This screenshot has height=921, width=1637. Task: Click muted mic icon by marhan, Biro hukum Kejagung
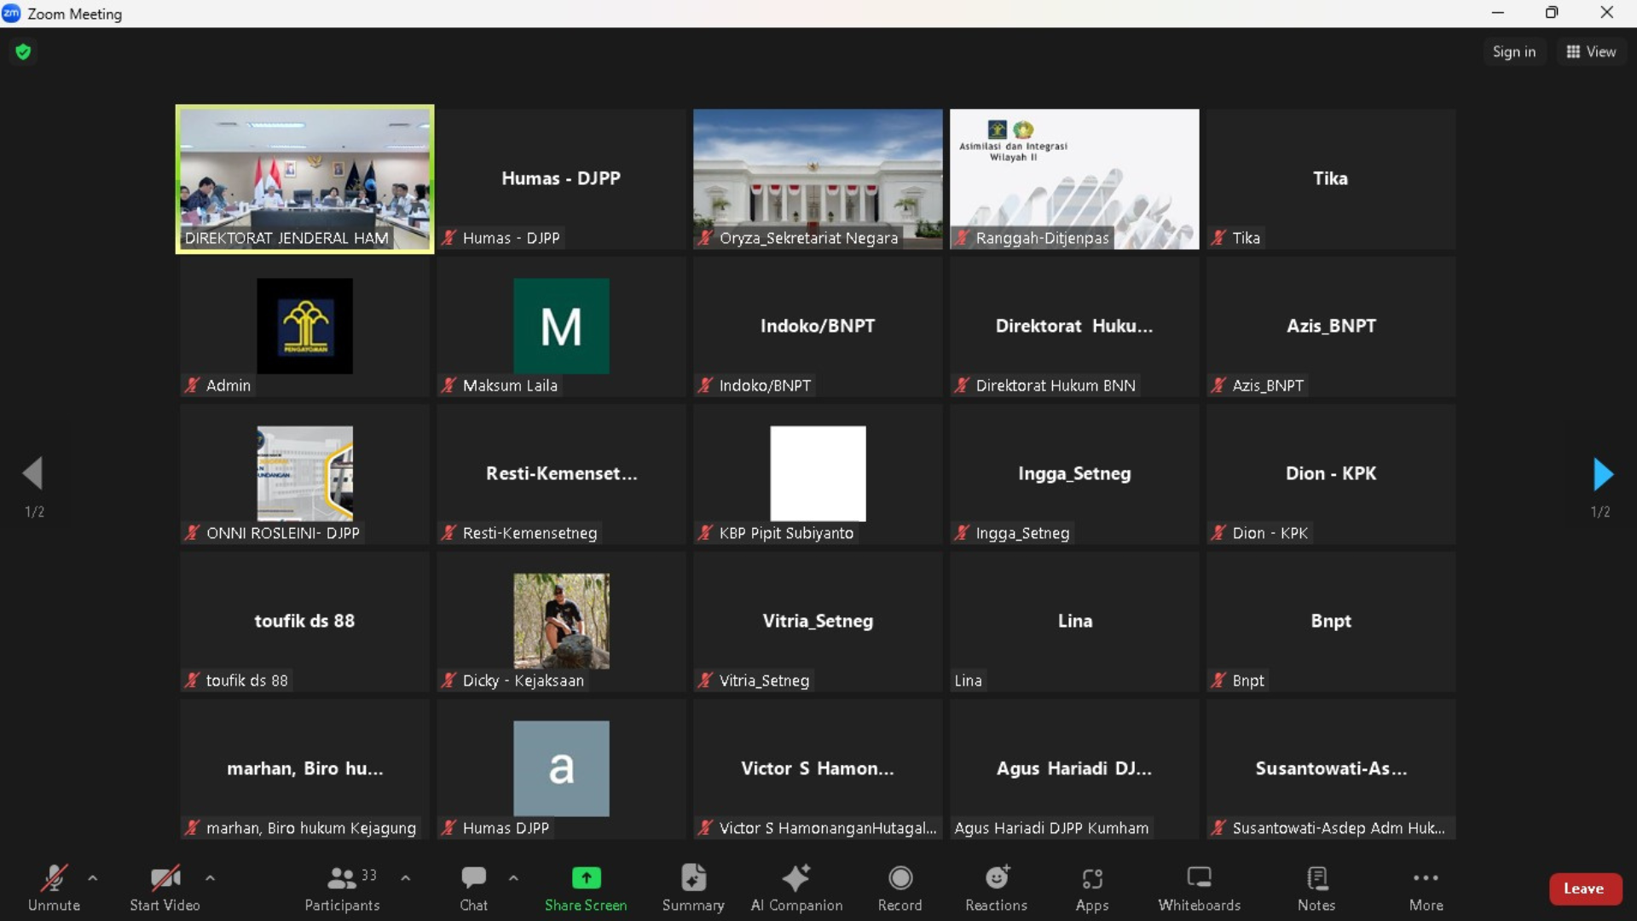[193, 828]
